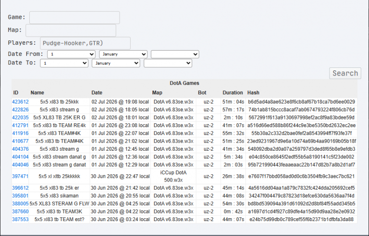Click the Players input field
Viewport: 369px width, 236px height.
85,43
